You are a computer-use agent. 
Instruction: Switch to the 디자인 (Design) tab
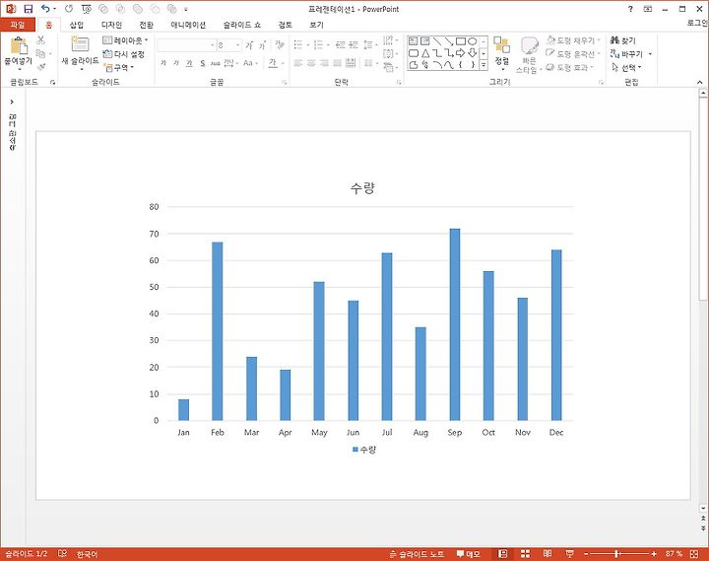(111, 25)
